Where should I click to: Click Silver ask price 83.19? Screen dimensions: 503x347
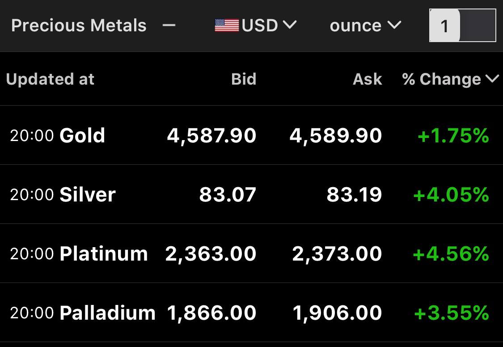coord(354,194)
